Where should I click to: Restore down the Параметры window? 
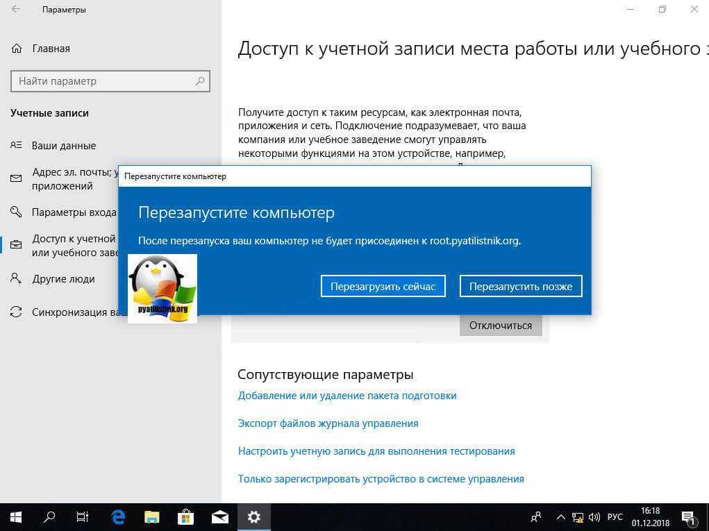tap(662, 9)
